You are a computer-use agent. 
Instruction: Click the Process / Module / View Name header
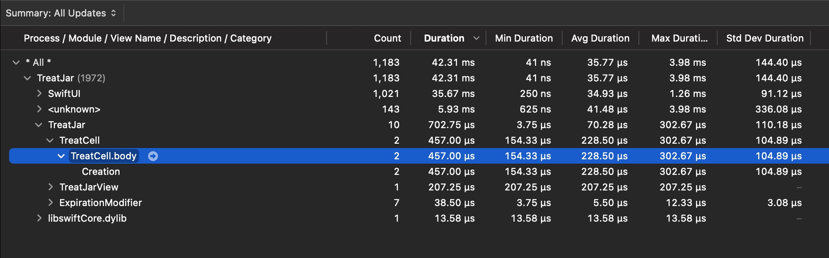pyautogui.click(x=148, y=38)
